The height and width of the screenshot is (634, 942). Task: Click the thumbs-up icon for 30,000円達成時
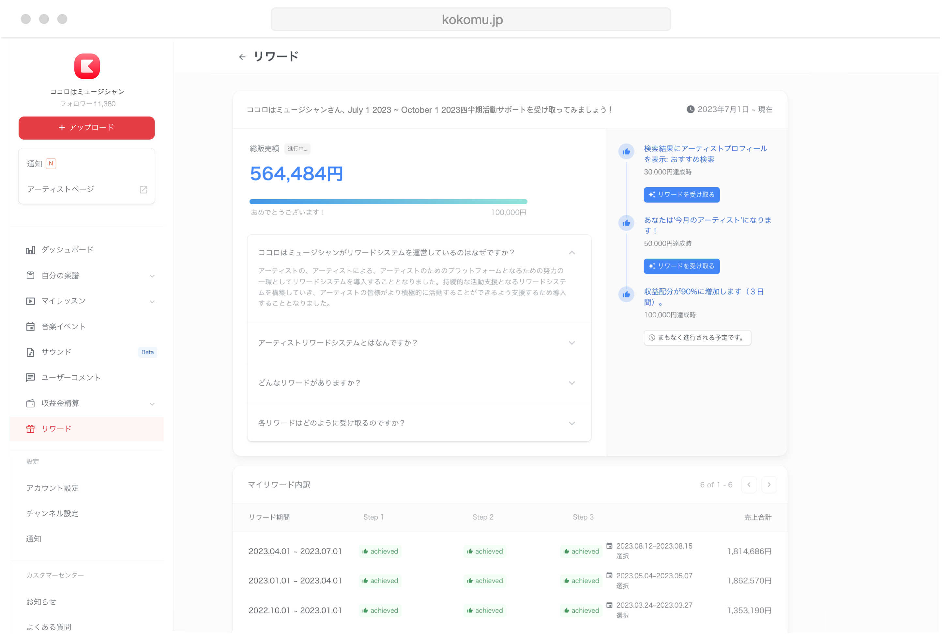(x=626, y=152)
